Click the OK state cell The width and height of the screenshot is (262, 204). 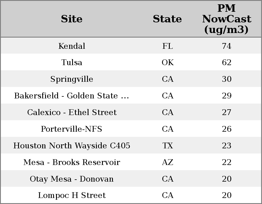(167, 63)
